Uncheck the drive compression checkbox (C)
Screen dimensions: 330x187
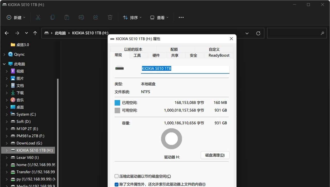(116, 176)
